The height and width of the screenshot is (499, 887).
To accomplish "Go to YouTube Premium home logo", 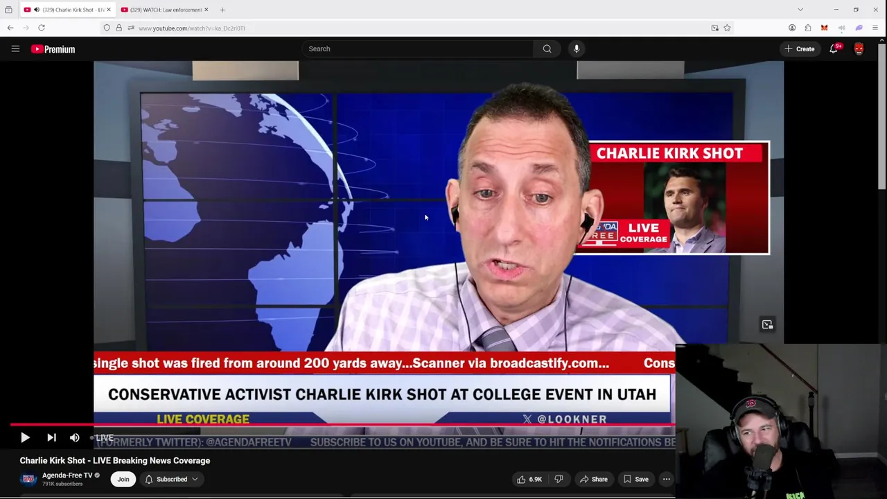I will [x=53, y=49].
